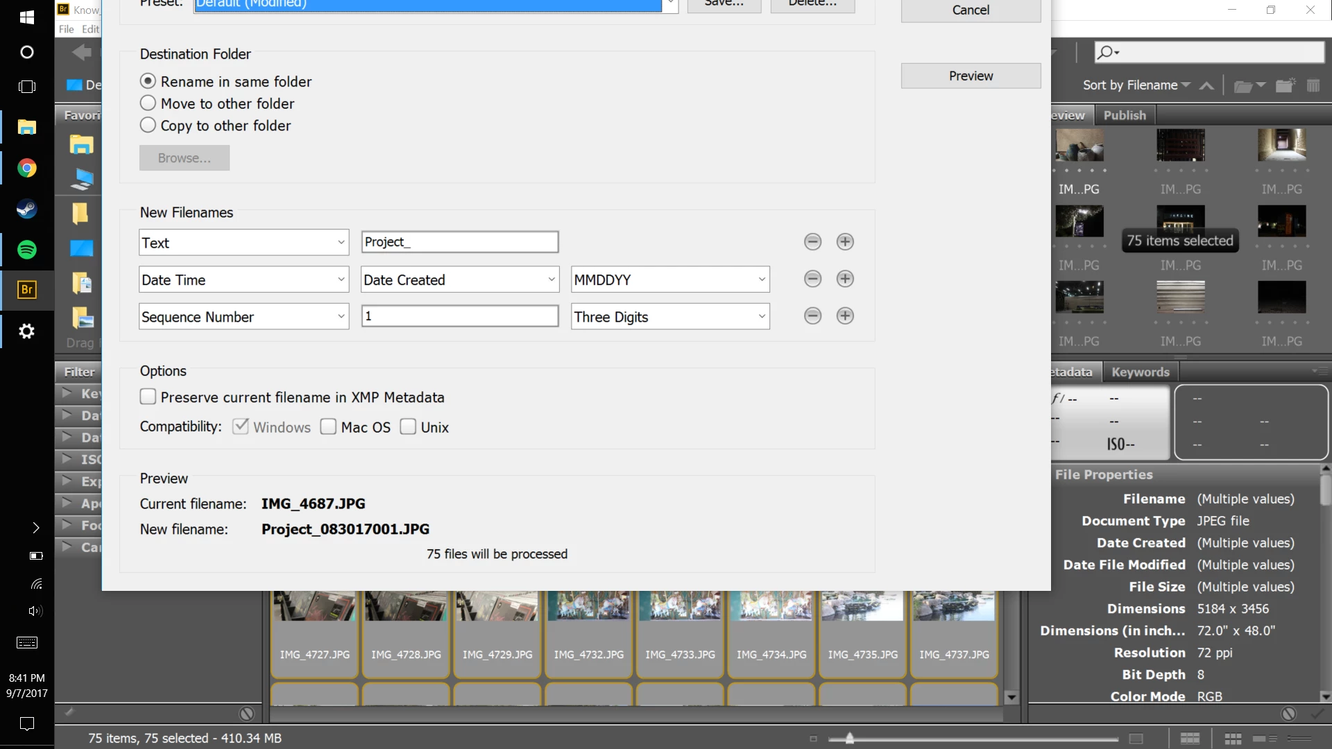Screen dimensions: 1332x749
Task: Enable Preserve current filename in XMP Metadata
Action: (x=148, y=397)
